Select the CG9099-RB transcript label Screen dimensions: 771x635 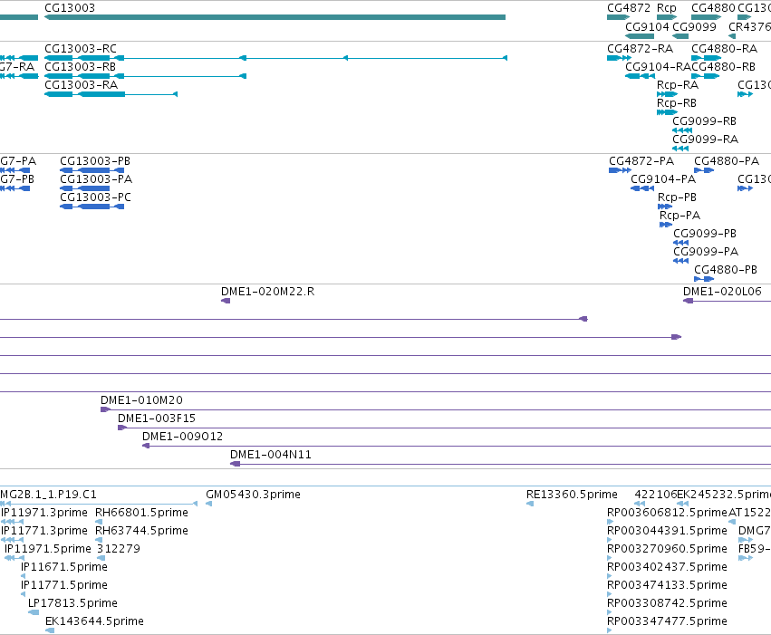click(x=704, y=120)
